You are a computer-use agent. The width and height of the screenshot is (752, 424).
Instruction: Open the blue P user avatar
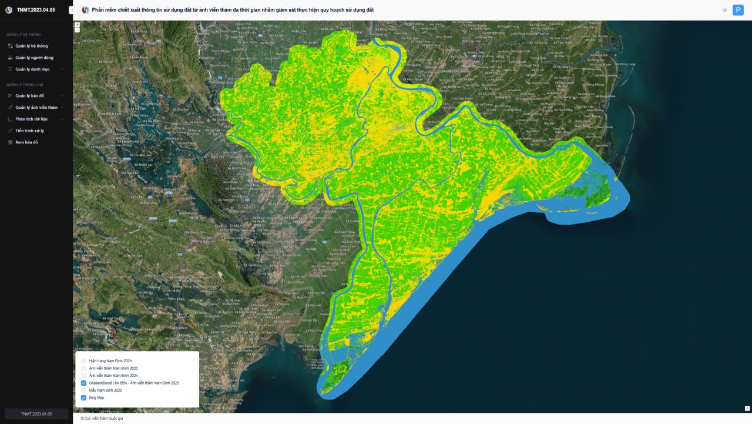738,10
